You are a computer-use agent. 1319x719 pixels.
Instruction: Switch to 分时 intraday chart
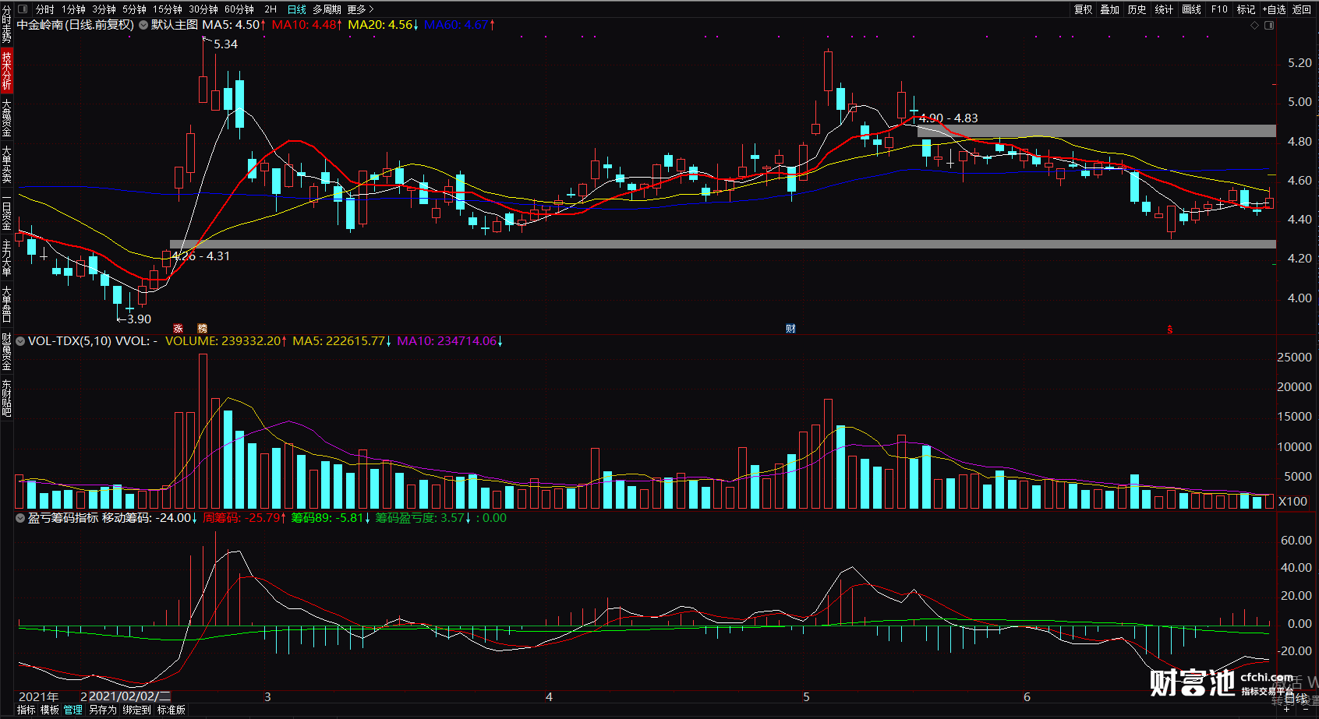pyautogui.click(x=44, y=9)
